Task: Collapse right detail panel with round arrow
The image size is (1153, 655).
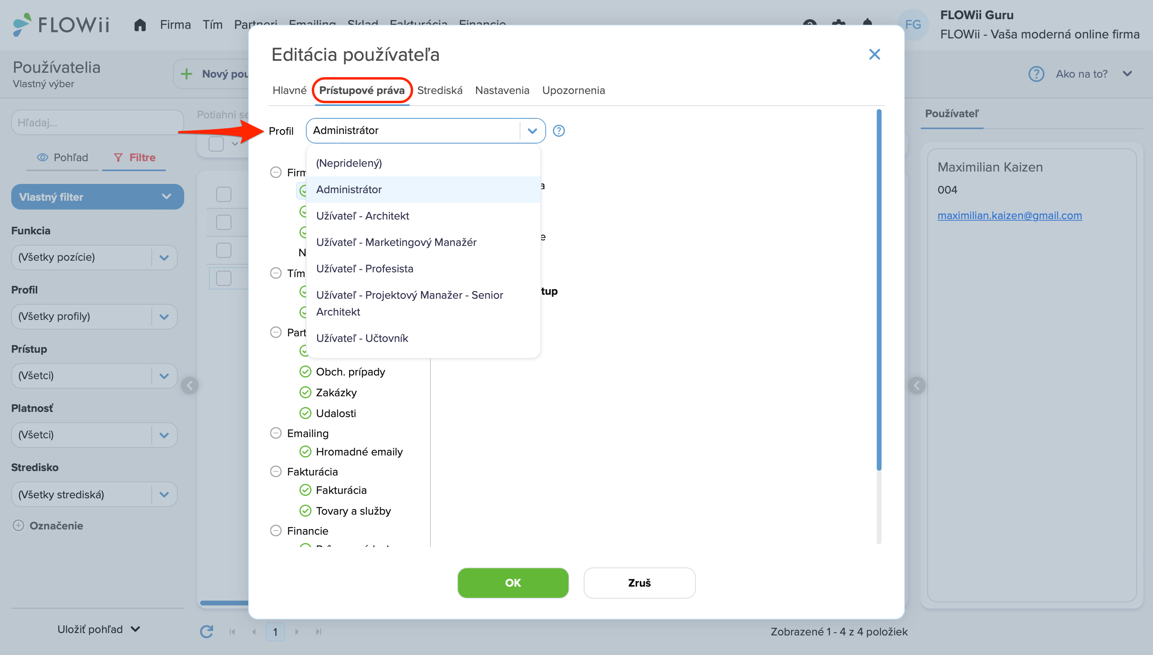Action: coord(916,385)
